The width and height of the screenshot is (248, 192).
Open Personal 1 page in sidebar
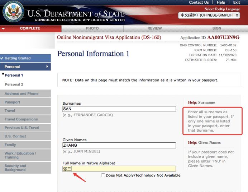click(x=14, y=75)
